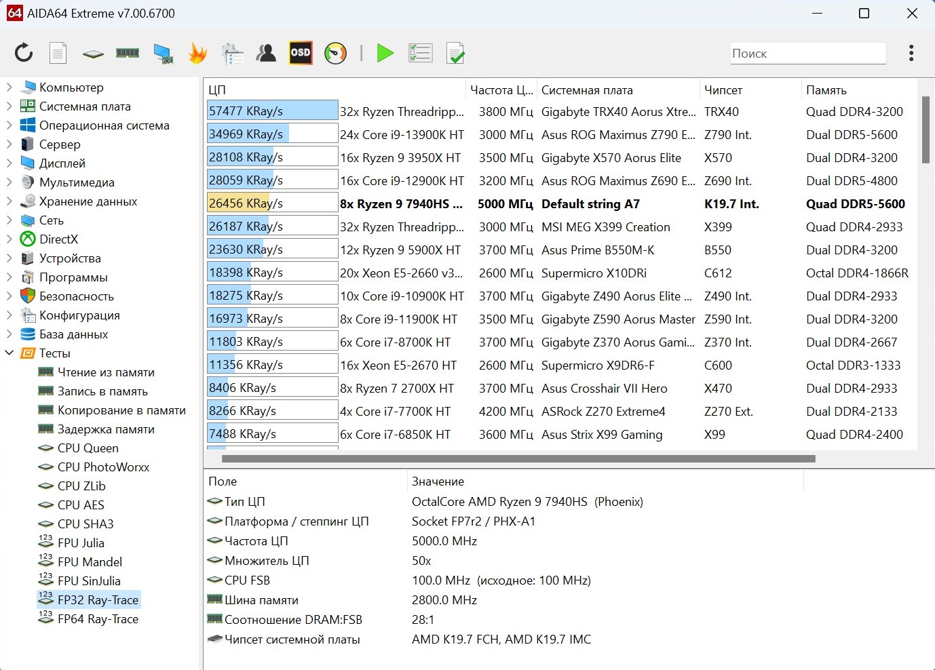Click the horizontal scrollbar under results
The height and width of the screenshot is (670, 935).
tap(518, 459)
